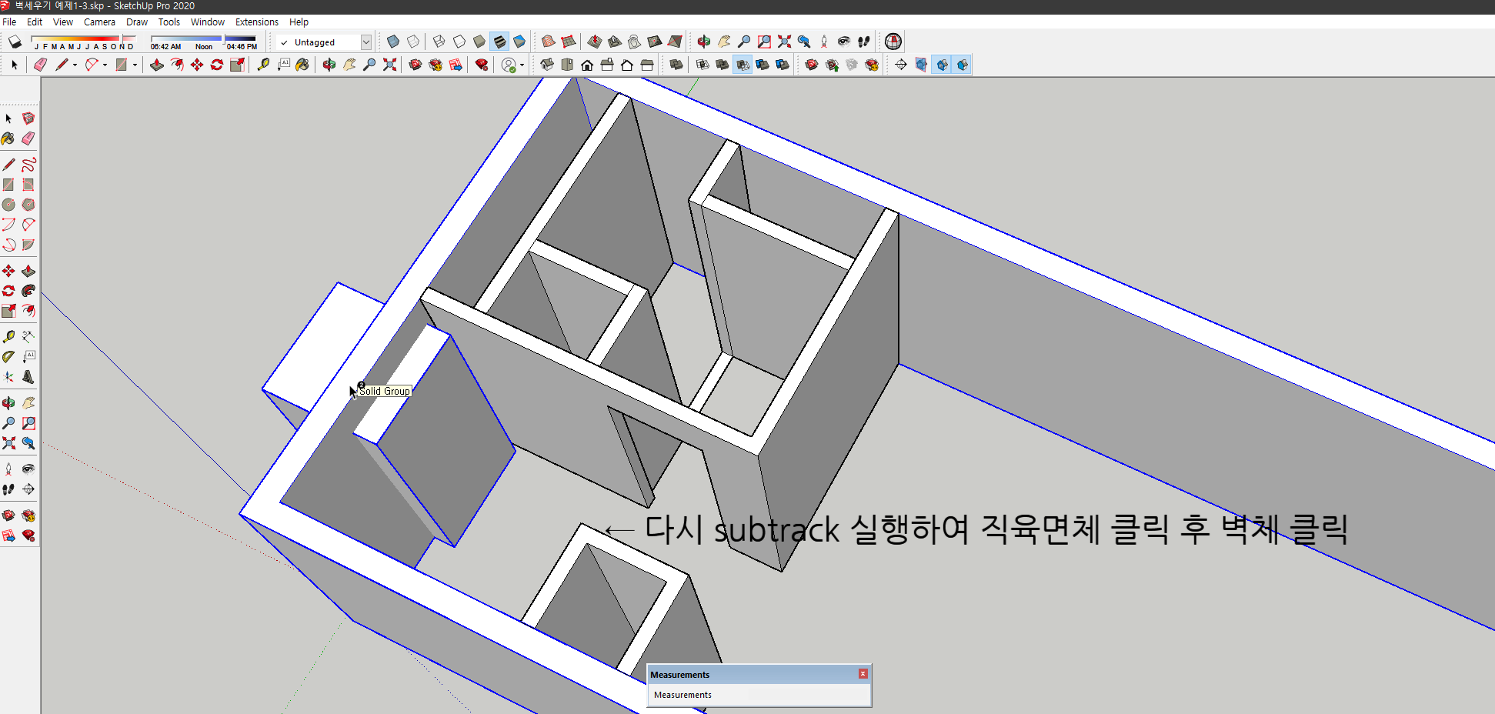Toggle Shaded With Textures style

(x=499, y=42)
